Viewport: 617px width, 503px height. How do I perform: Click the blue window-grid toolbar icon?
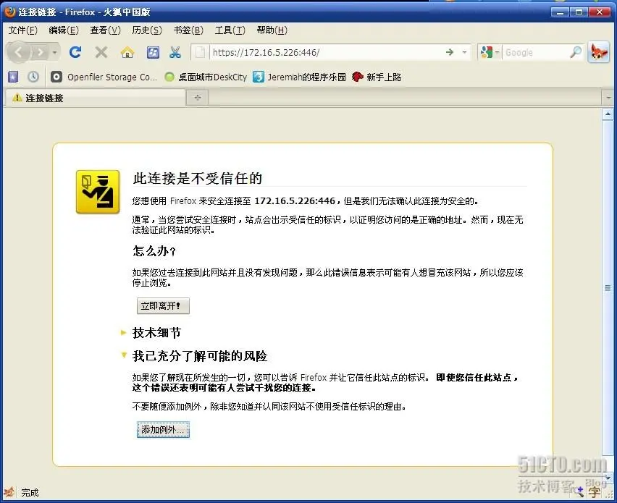[x=153, y=52]
